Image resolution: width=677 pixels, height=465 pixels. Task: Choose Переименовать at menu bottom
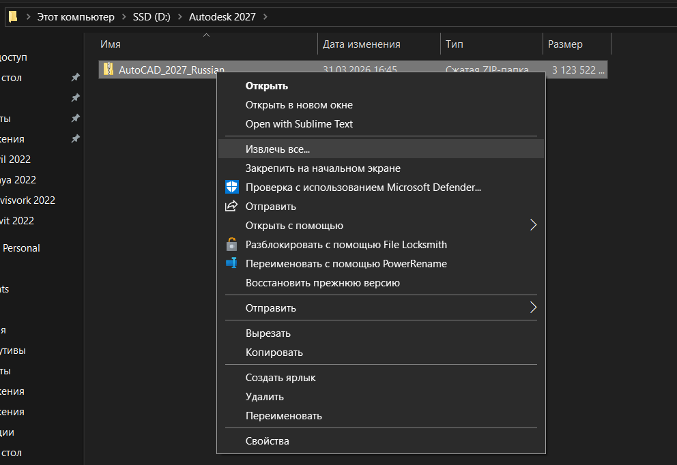(284, 416)
